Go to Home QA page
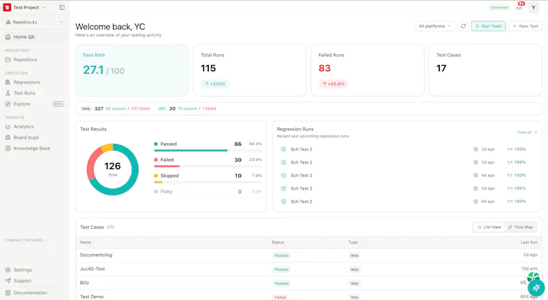548x300 pixels. [35, 37]
